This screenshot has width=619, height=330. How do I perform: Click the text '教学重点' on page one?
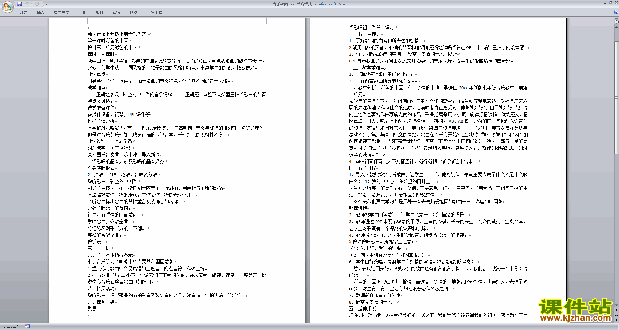click(x=96, y=74)
